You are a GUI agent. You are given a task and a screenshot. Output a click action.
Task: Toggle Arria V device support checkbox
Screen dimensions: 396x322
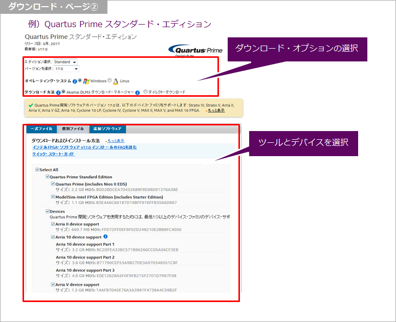[53, 284]
